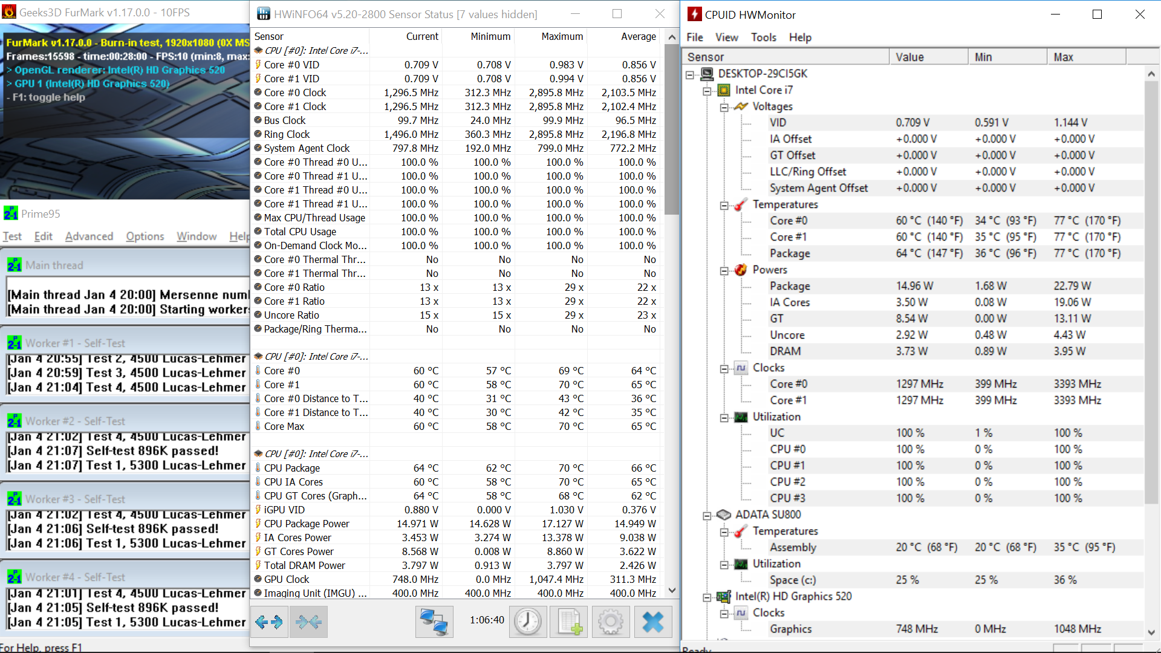Open the Prime95 Advanced menu

(89, 236)
